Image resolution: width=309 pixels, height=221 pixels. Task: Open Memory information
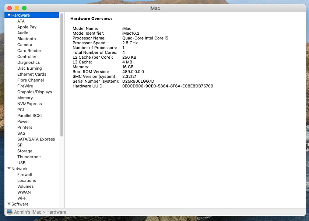pos(25,98)
